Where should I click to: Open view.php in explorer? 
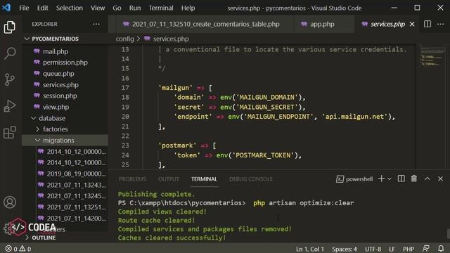click(65, 107)
